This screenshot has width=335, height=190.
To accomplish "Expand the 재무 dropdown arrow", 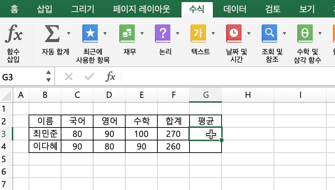I will pos(142,33).
